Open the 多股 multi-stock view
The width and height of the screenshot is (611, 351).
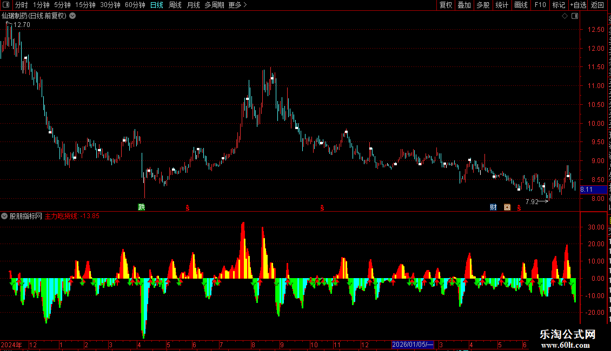(x=483, y=5)
